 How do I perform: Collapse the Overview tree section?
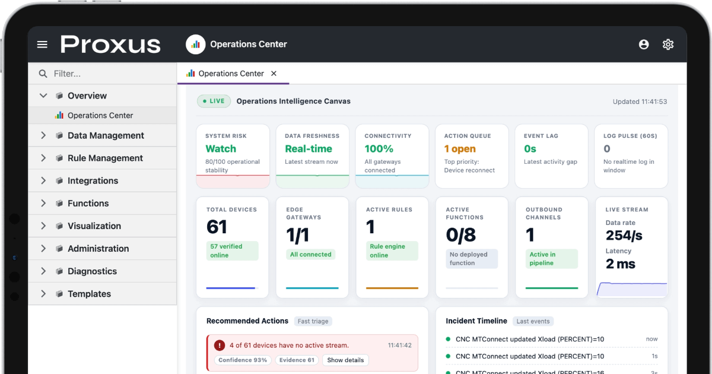click(43, 96)
